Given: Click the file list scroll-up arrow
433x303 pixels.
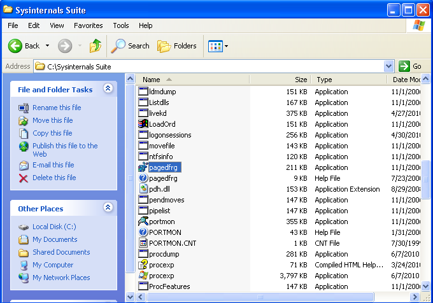Looking at the screenshot, I should pyautogui.click(x=426, y=79).
